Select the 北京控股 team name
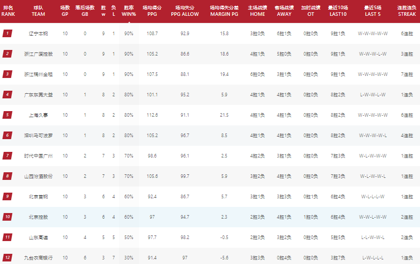Viewport: 420px width, 264px height. (38, 217)
